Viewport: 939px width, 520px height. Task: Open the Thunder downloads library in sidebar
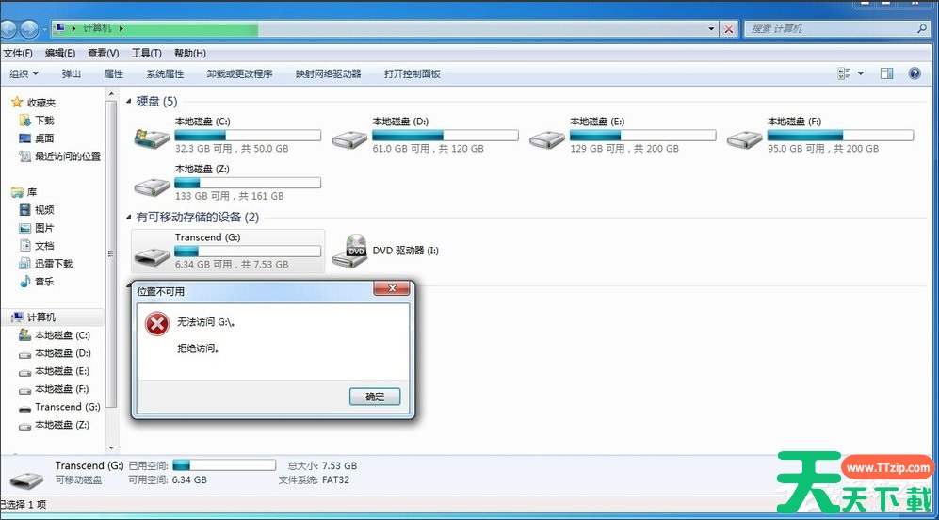click(x=53, y=264)
